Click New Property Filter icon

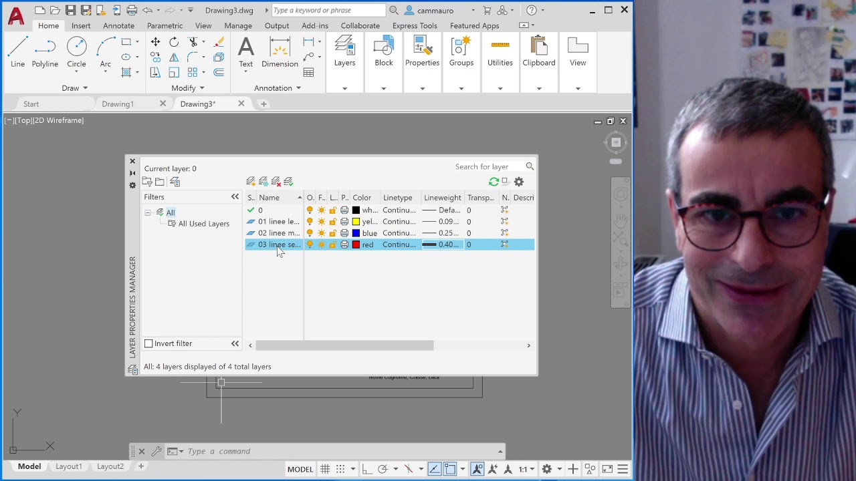148,182
